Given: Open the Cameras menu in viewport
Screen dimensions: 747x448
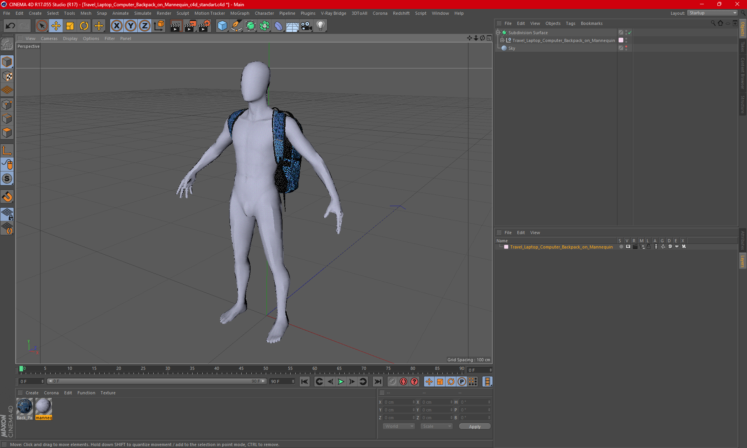Looking at the screenshot, I should click(x=49, y=38).
